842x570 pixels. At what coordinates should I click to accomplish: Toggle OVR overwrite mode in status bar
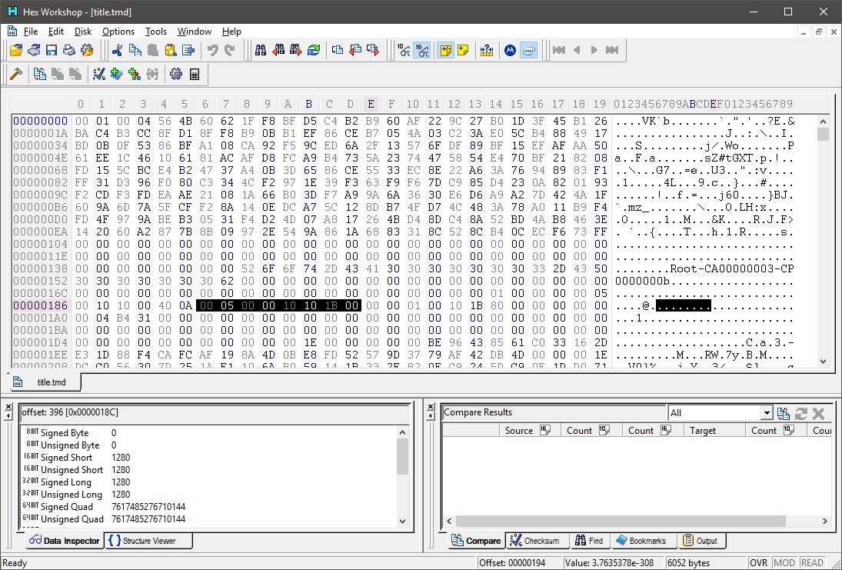759,563
